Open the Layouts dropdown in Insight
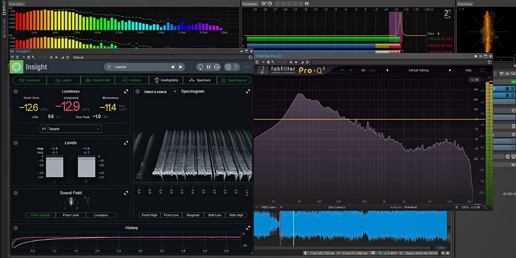 coord(136,67)
